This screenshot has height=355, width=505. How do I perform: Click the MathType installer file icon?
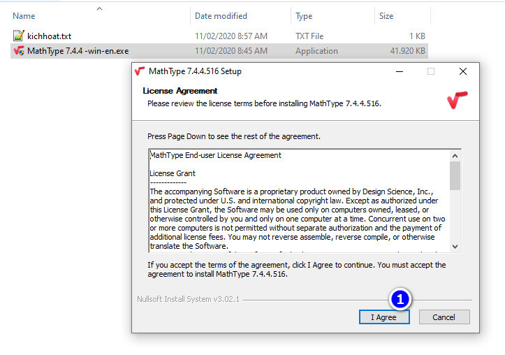19,51
